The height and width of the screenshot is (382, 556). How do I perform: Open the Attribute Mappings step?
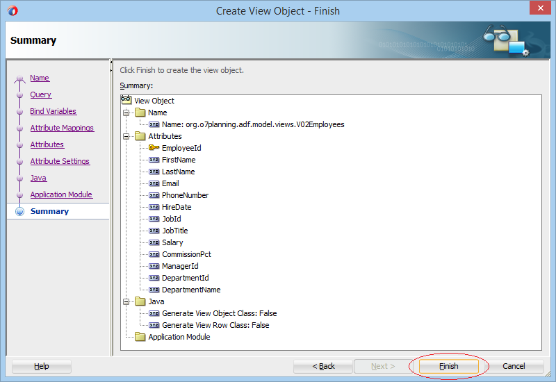(62, 128)
